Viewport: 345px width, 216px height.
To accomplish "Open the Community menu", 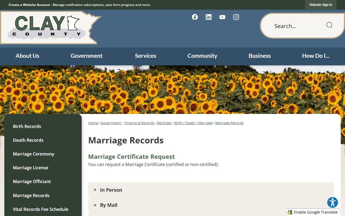I will tap(202, 56).
